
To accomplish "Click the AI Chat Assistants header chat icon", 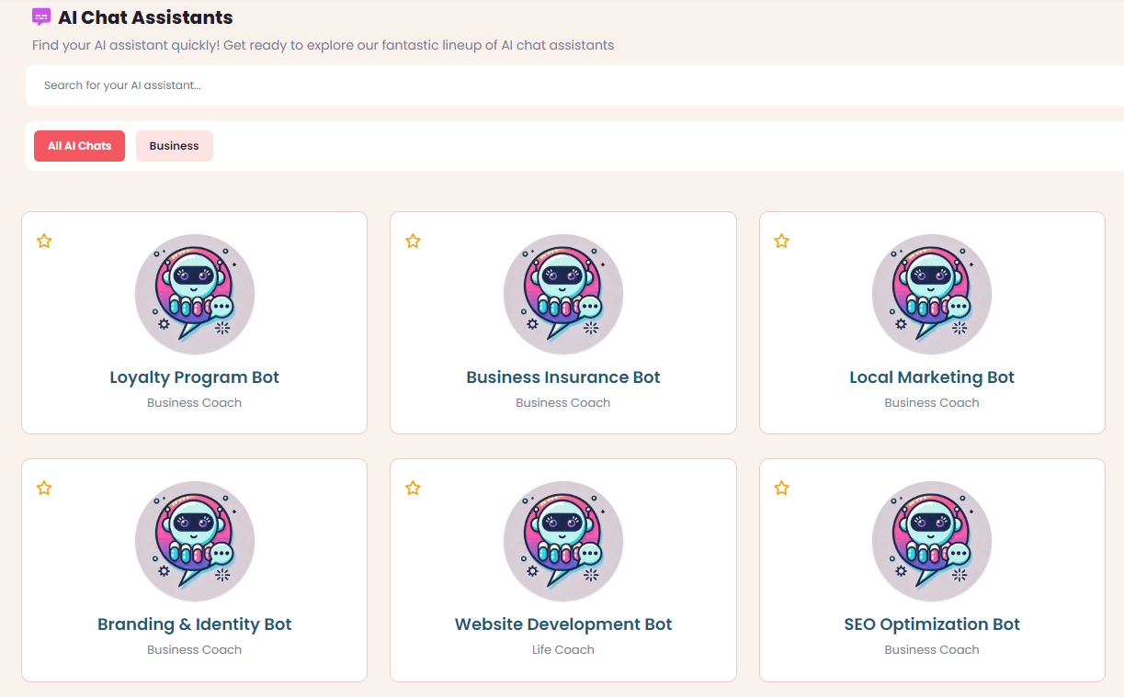I will 41,17.
